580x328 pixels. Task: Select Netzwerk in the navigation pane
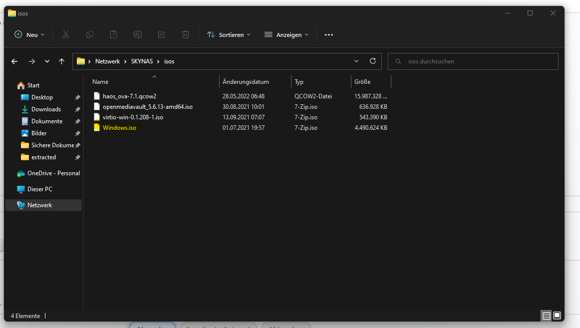[x=43, y=205]
